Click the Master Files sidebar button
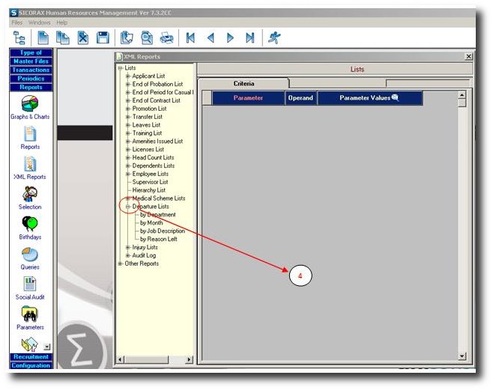The width and height of the screenshot is (493, 390). [x=30, y=61]
